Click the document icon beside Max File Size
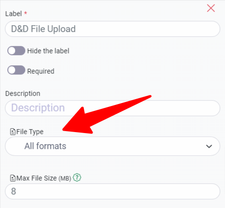Screen dimensions: 225x208 pos(13,178)
